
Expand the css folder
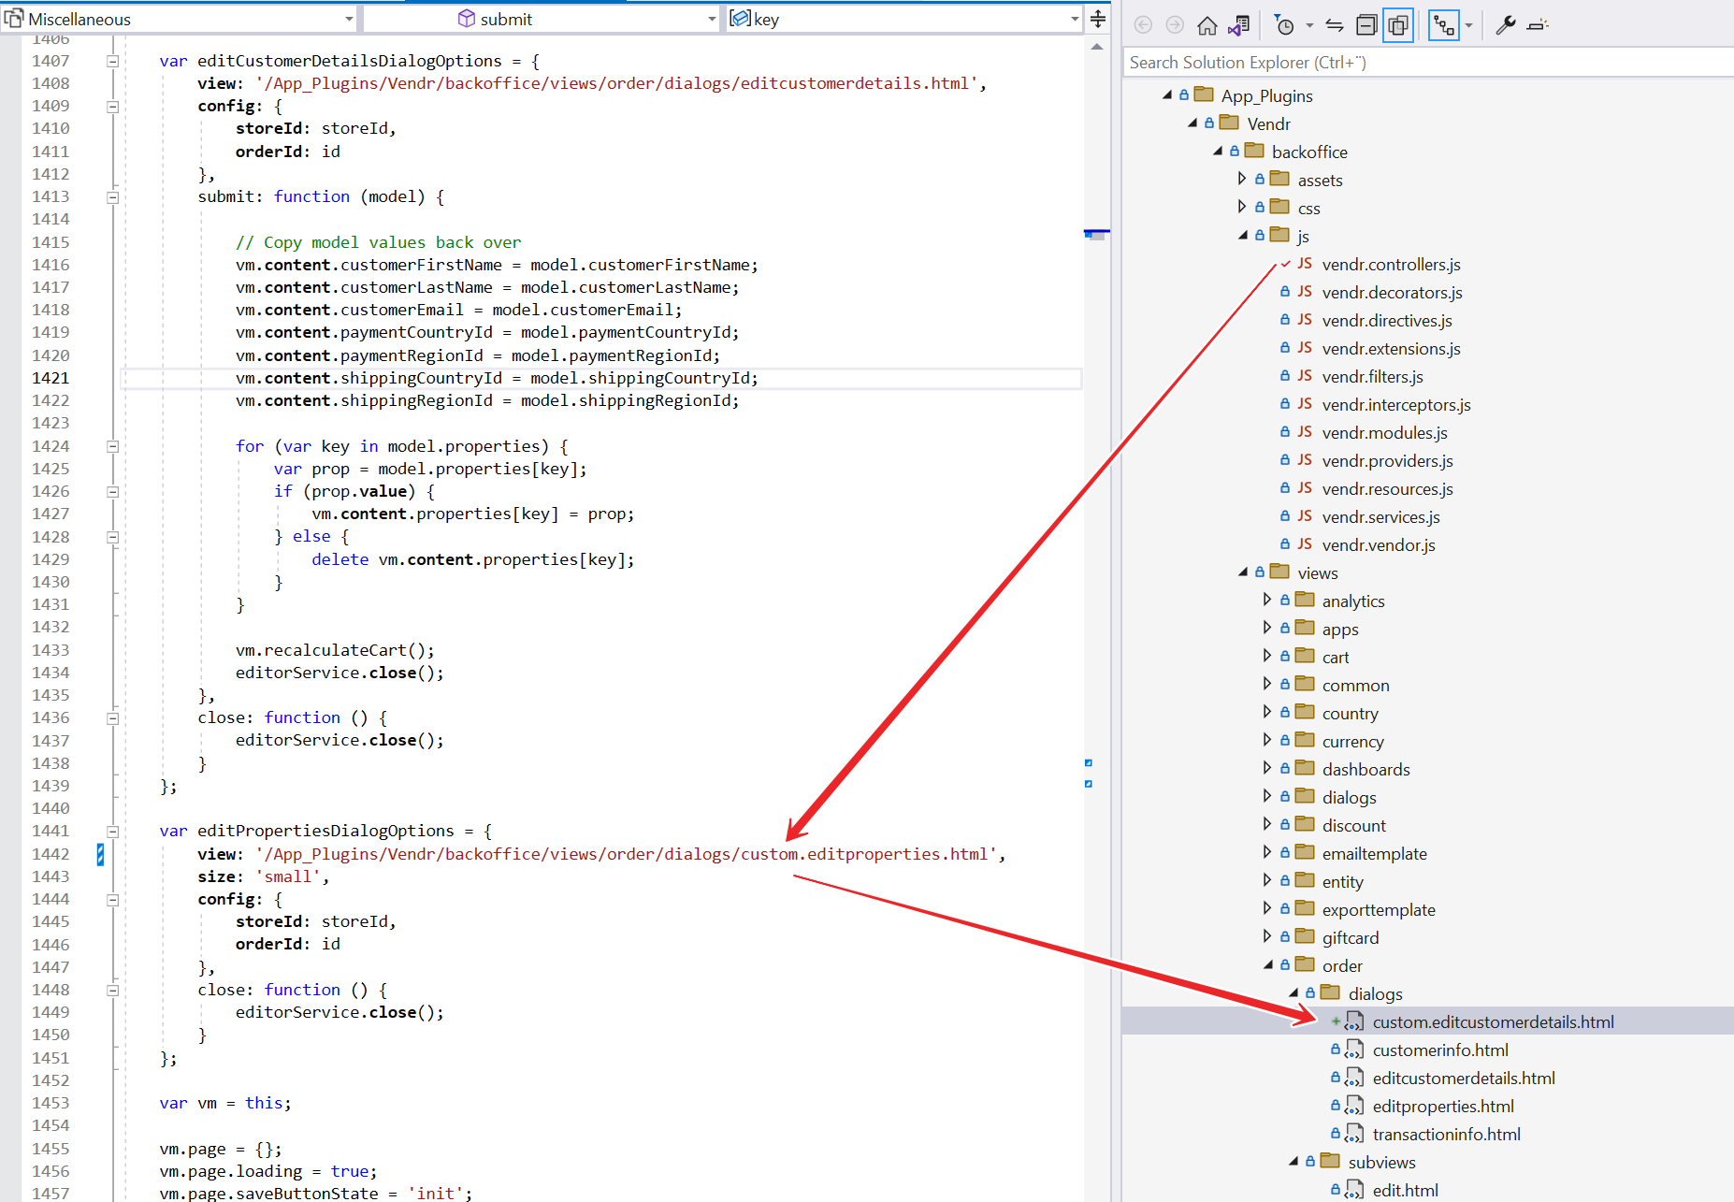tap(1242, 206)
